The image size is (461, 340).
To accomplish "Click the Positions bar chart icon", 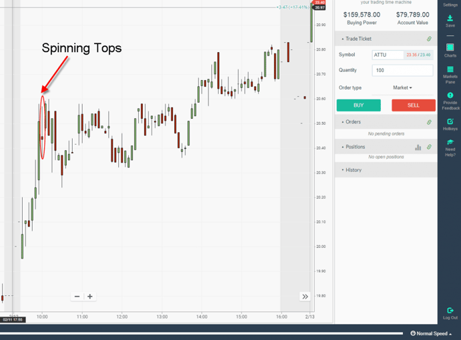I will point(418,147).
